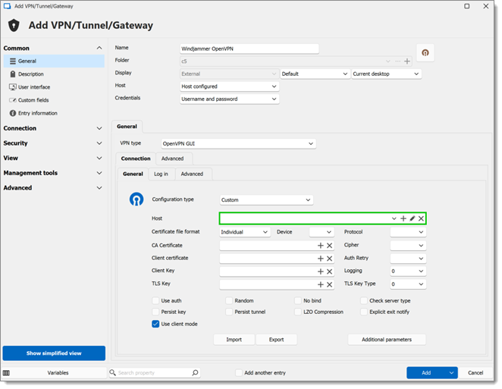Open the VPN type dropdown
The width and height of the screenshot is (502, 389).
pyautogui.click(x=239, y=144)
